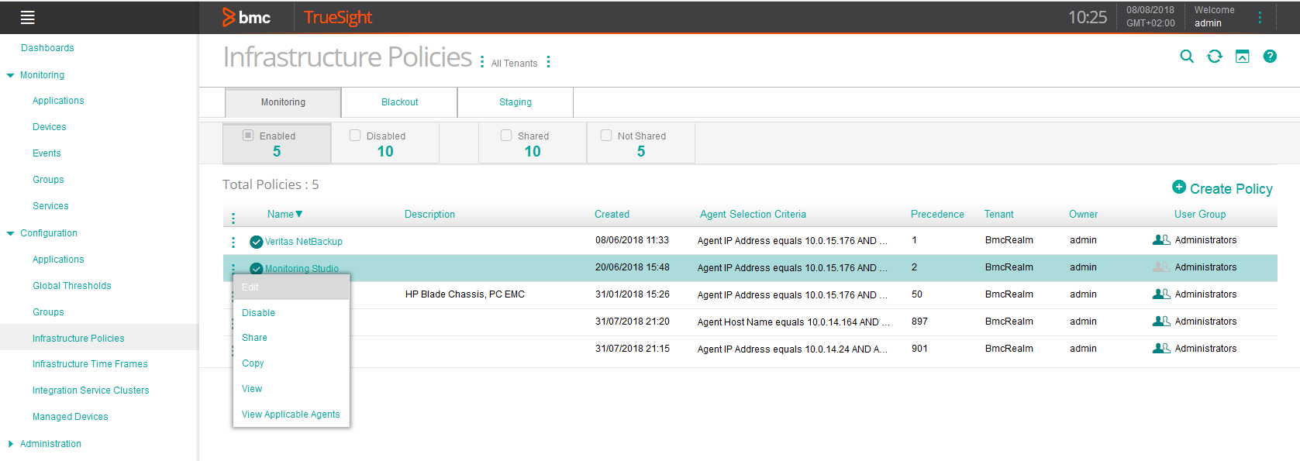Sort by Tenant column header
Image resolution: width=1300 pixels, height=461 pixels.
pyautogui.click(x=998, y=215)
